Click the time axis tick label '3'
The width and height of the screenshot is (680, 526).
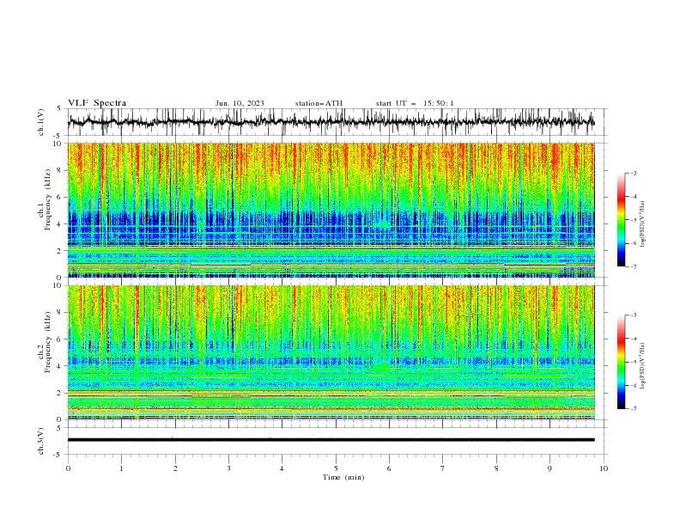(x=228, y=468)
